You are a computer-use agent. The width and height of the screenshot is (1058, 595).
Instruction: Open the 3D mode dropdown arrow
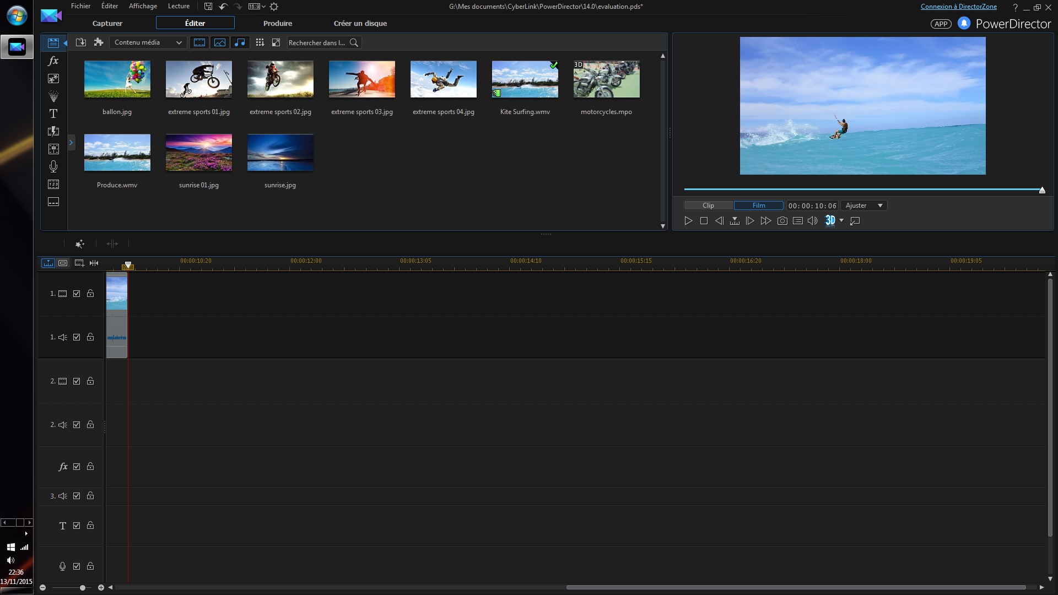[841, 221]
